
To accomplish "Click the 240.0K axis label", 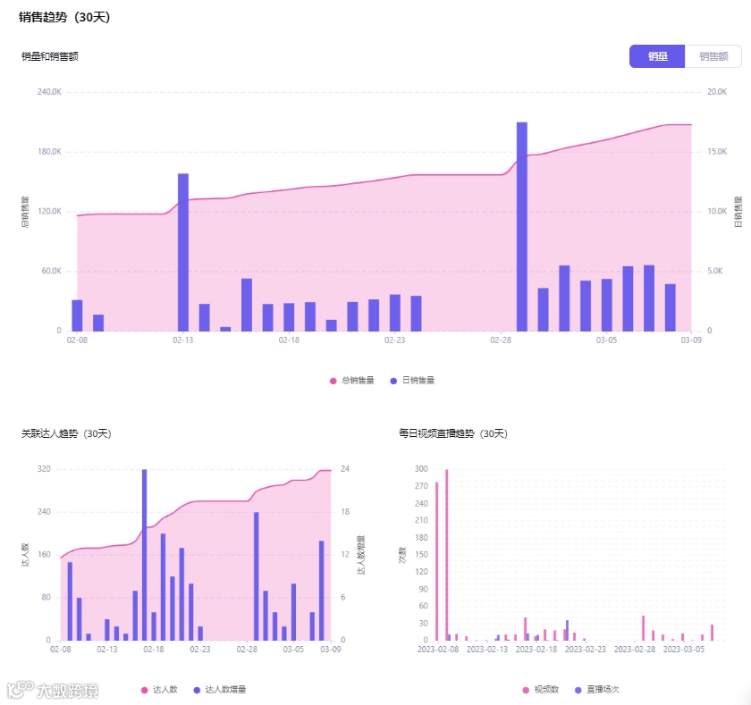I will click(x=49, y=92).
